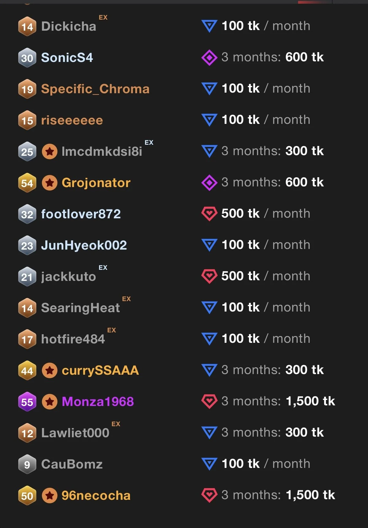Image resolution: width=368 pixels, height=528 pixels.
Task: Click the EX tag above Lawliet000
Action: 116,424
